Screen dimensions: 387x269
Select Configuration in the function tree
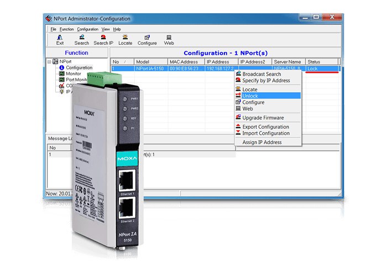click(79, 67)
